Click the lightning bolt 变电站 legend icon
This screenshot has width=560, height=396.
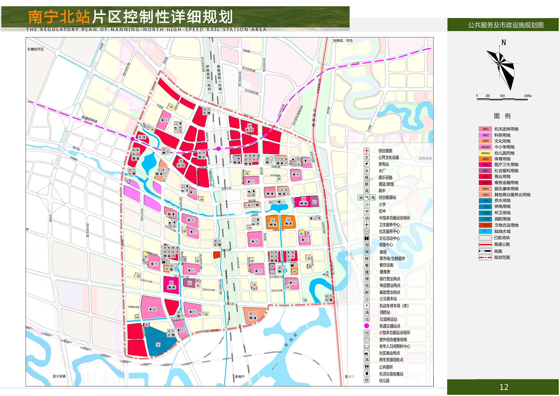[366, 164]
